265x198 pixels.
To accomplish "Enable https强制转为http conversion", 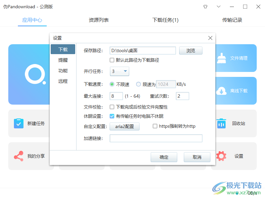I will (x=155, y=126).
